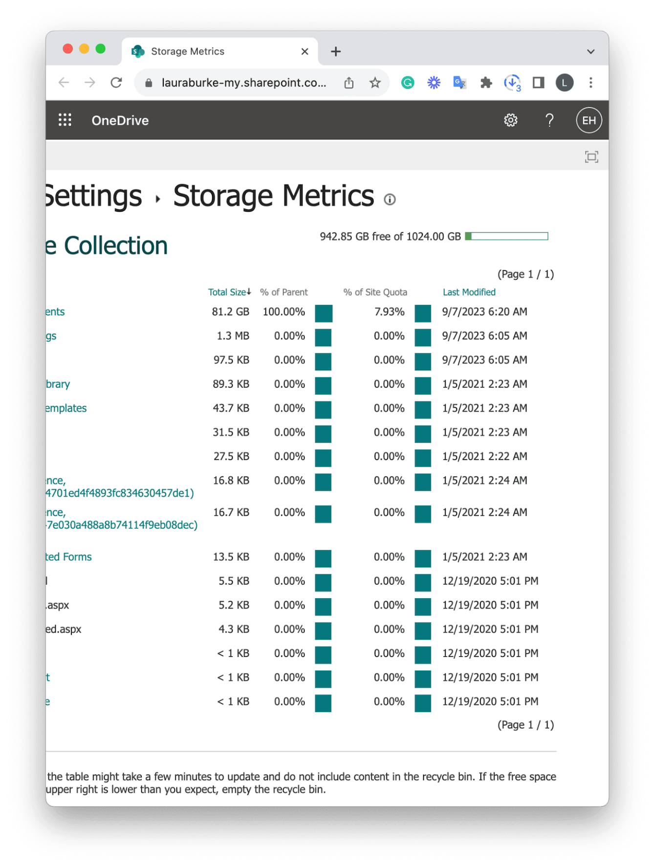
Task: Click the help question mark icon
Action: pyautogui.click(x=549, y=120)
